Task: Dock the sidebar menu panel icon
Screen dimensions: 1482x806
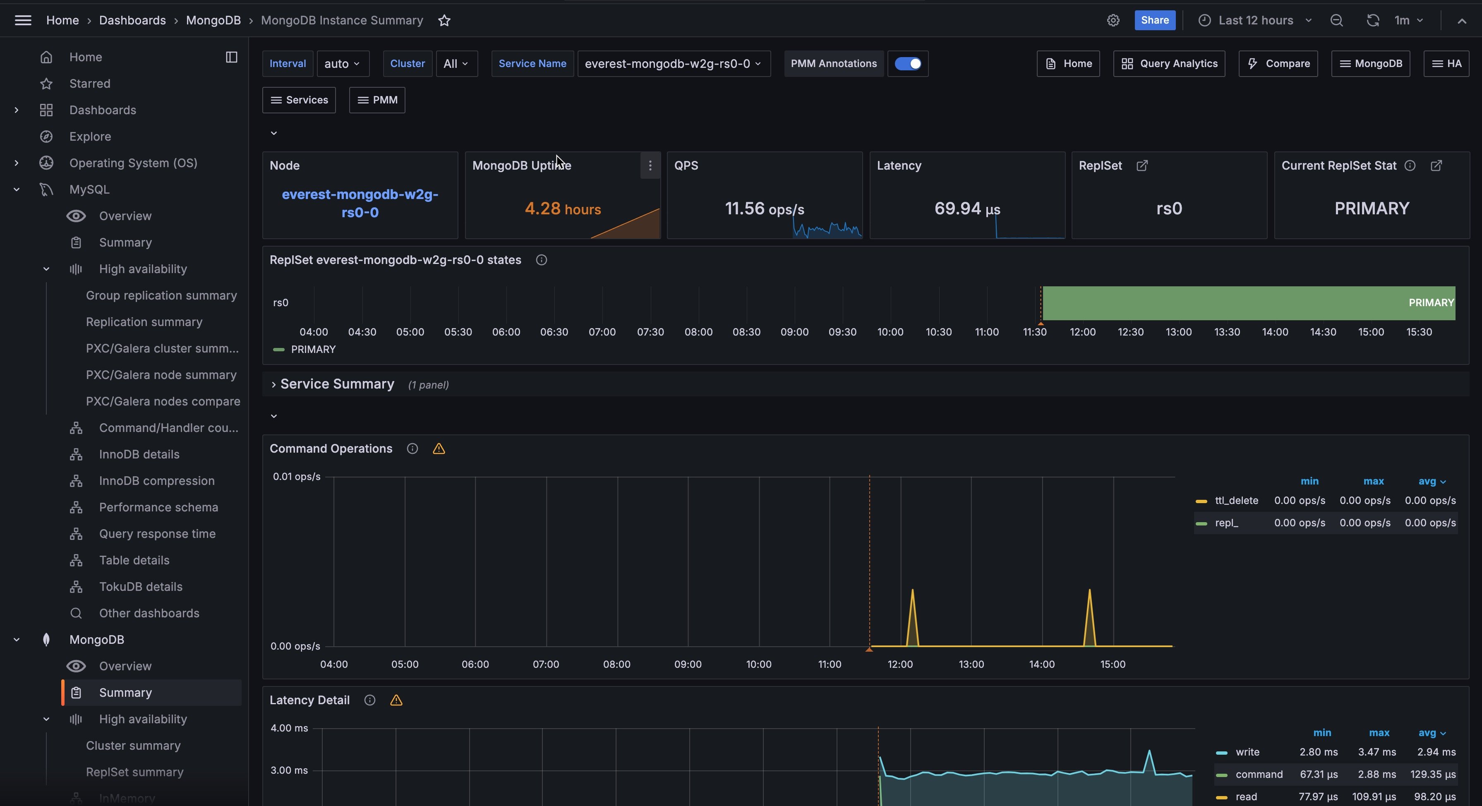Action: point(231,57)
